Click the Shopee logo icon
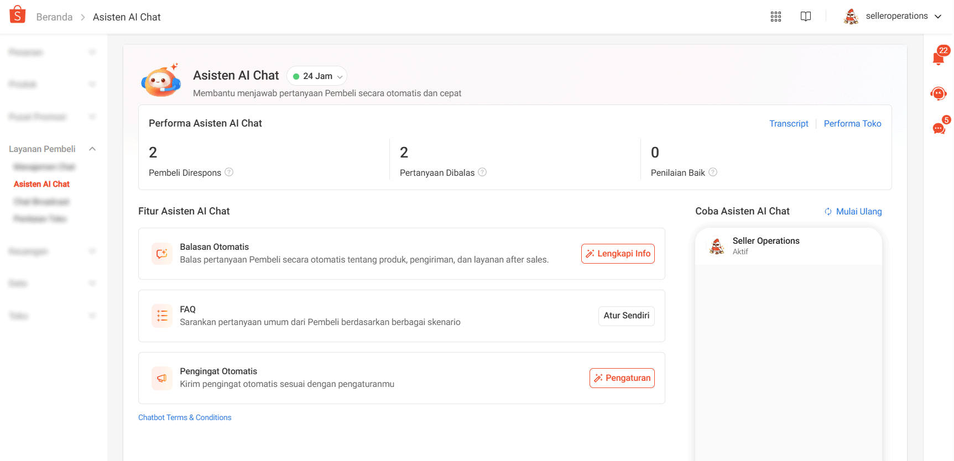 [x=18, y=14]
